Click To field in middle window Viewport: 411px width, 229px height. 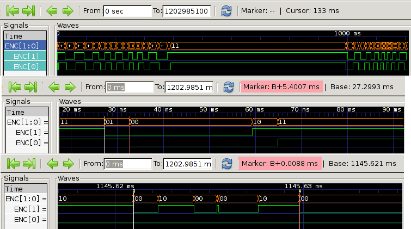(189, 87)
